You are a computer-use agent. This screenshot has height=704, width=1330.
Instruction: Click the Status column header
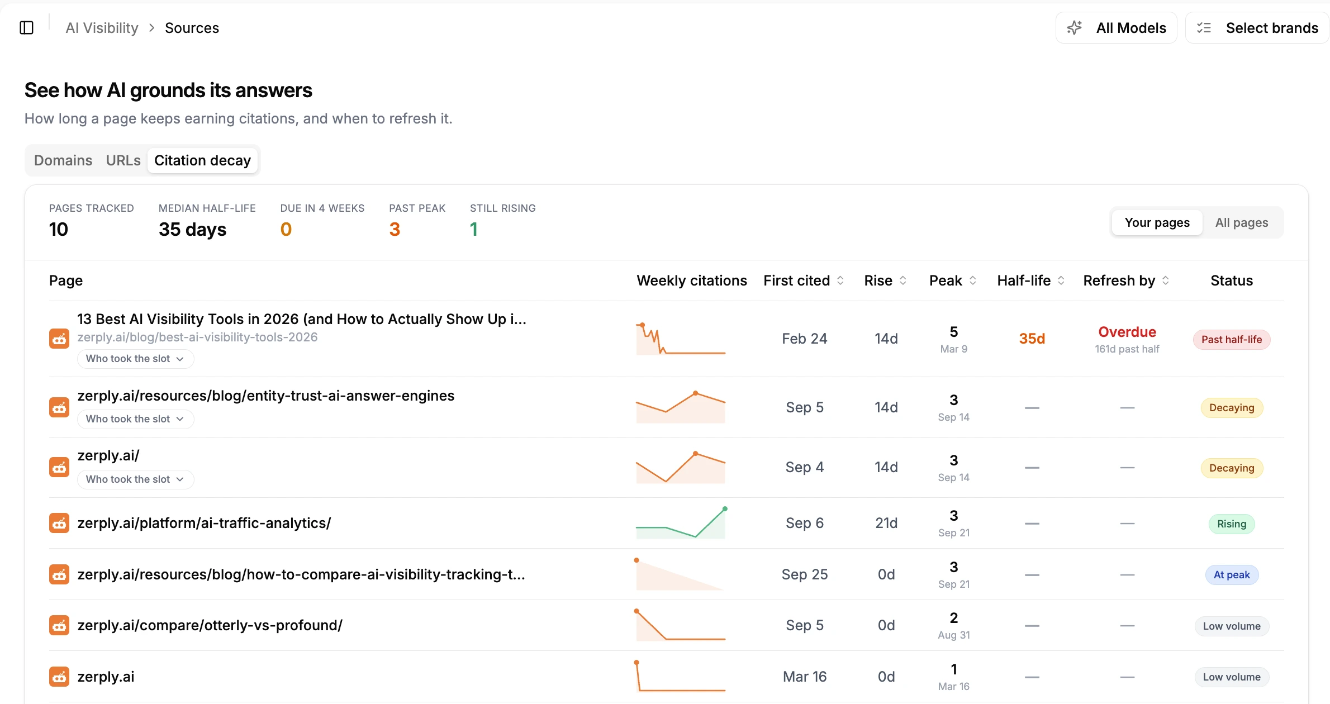tap(1232, 280)
